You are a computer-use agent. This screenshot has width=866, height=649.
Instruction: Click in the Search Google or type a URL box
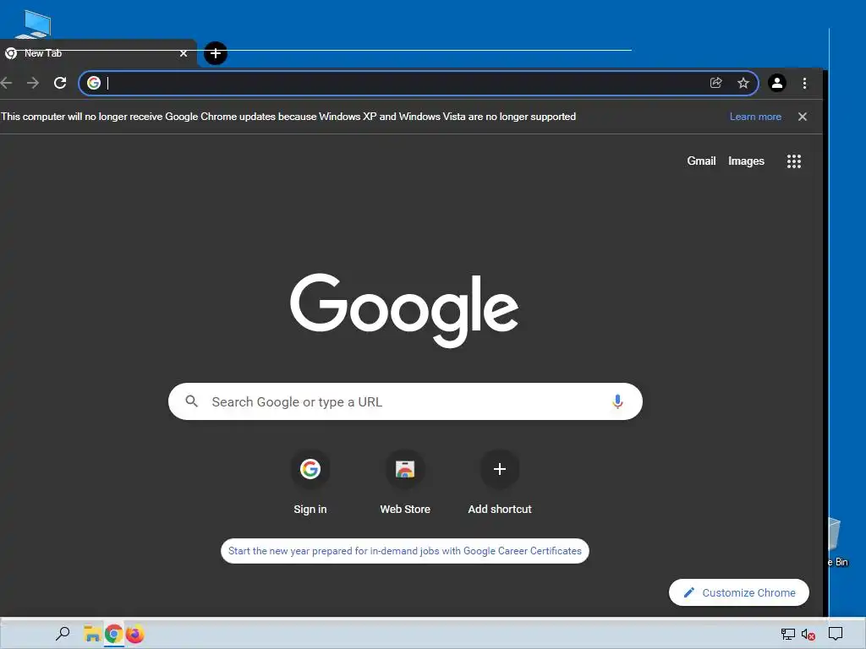pos(405,401)
